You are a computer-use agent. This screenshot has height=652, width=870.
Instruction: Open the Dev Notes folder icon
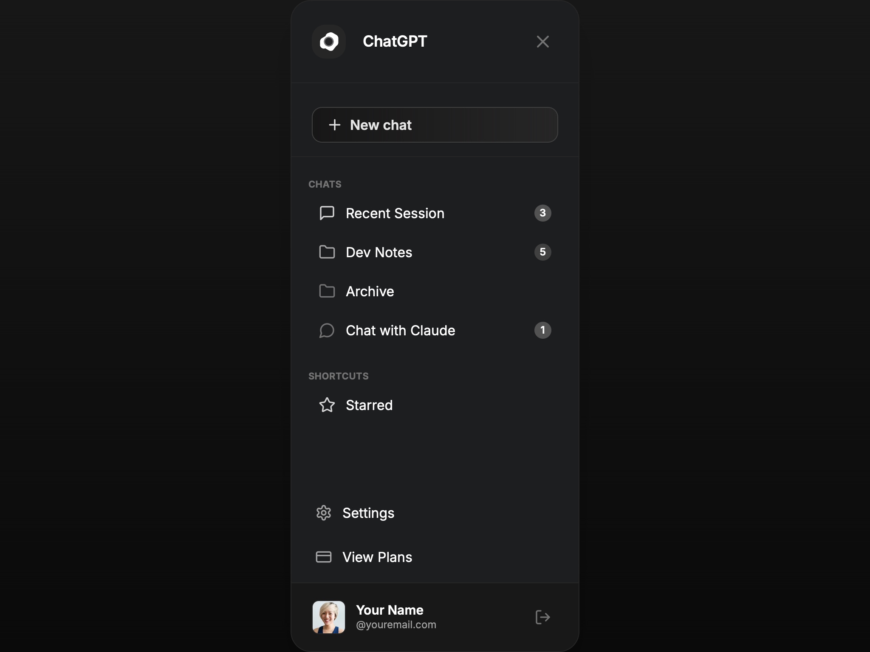coord(326,252)
